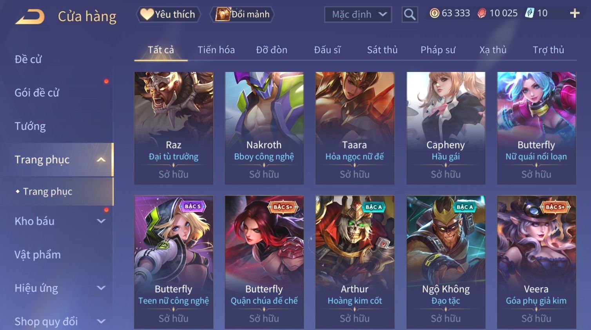
Task: Open Tướng in the sidebar
Action: point(30,126)
